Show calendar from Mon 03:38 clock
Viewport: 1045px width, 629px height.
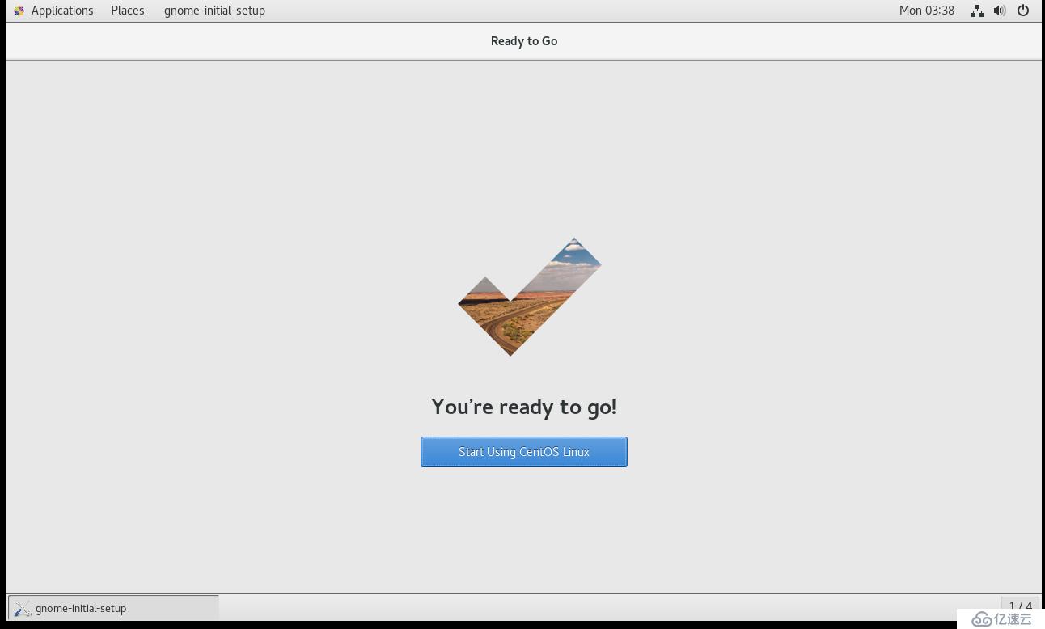point(927,11)
